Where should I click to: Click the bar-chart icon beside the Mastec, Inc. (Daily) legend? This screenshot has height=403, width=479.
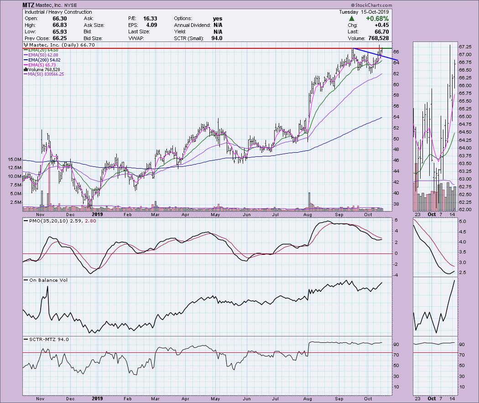tap(26, 45)
